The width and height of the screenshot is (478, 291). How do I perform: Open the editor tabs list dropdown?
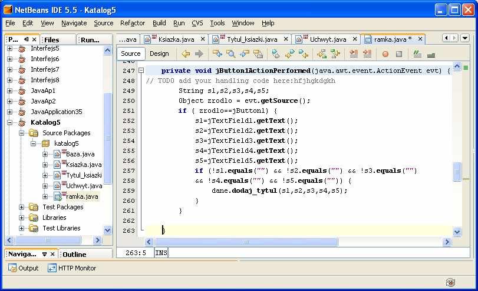click(465, 38)
